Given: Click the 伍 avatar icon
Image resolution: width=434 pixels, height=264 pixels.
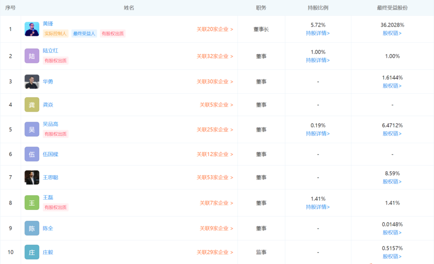Looking at the screenshot, I should click(x=32, y=154).
